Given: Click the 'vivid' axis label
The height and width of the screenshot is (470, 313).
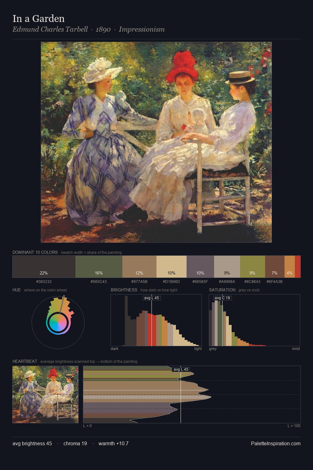Looking at the screenshot, I should tap(296, 349).
